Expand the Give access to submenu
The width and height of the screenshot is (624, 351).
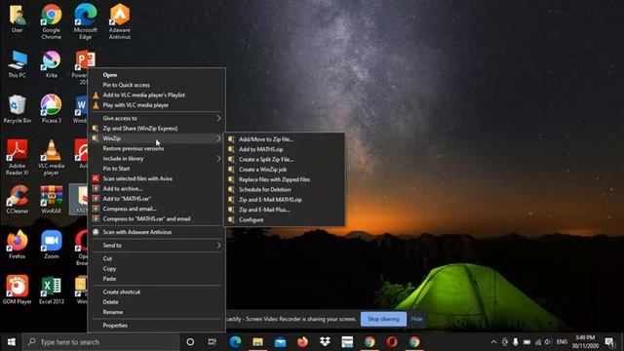click(x=157, y=118)
